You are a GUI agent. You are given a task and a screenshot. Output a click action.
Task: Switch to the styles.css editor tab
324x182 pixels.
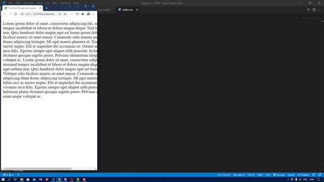pos(127,10)
